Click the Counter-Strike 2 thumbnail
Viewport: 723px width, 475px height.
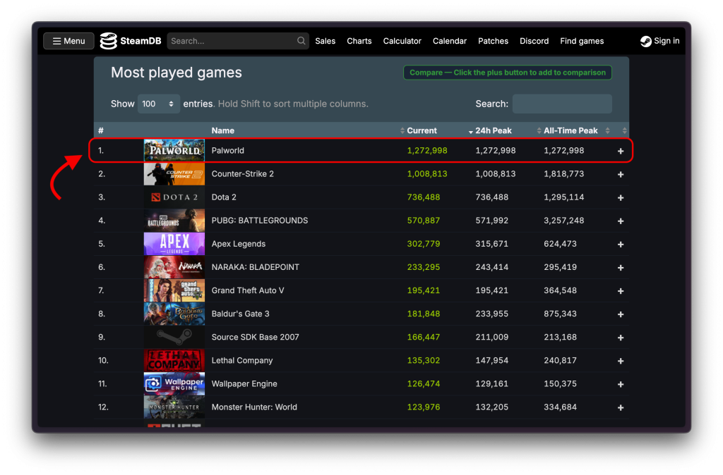pyautogui.click(x=174, y=174)
